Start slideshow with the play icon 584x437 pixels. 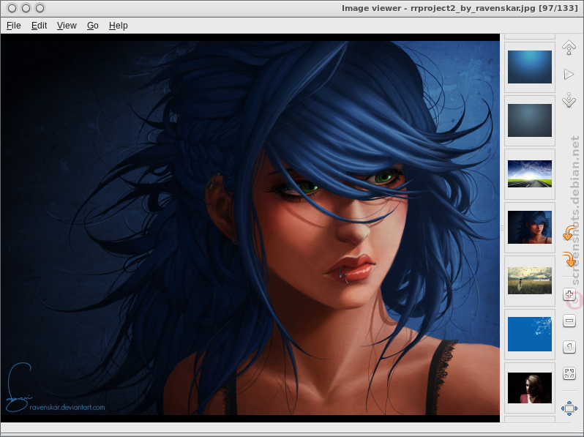[569, 74]
